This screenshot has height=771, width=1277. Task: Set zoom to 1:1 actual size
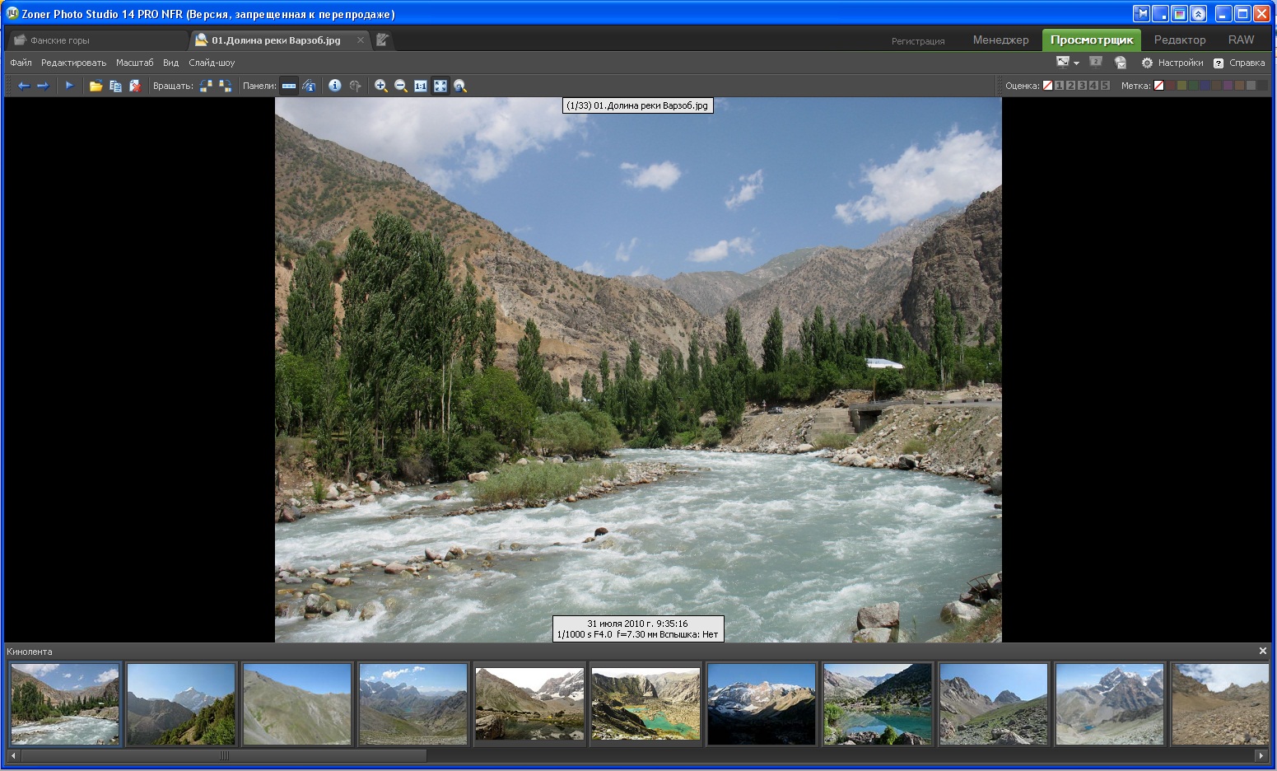click(421, 86)
